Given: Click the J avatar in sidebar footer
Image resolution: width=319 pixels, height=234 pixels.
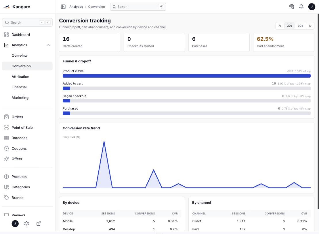Looking at the screenshot, I should click(x=15, y=224).
